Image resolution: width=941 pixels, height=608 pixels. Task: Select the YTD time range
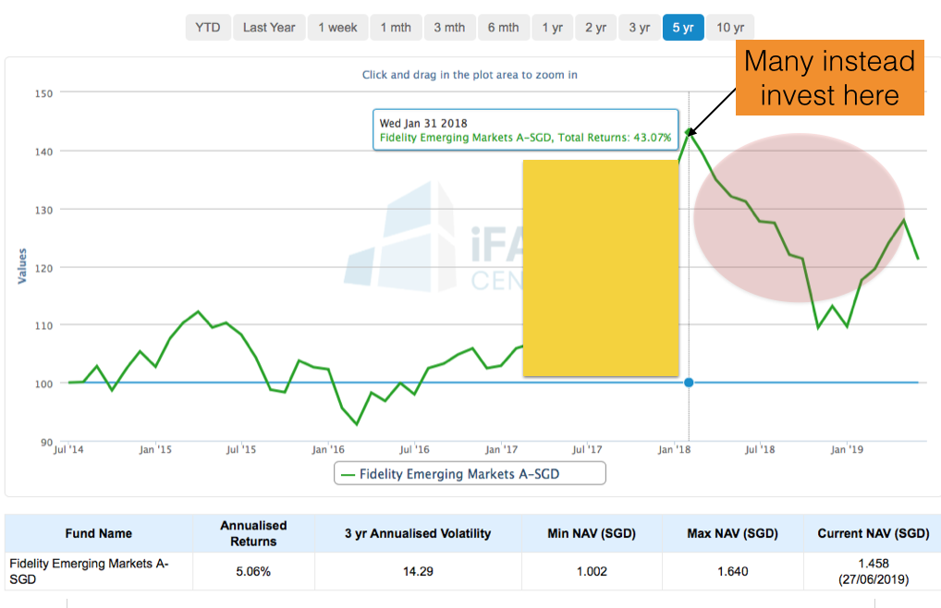[x=208, y=28]
